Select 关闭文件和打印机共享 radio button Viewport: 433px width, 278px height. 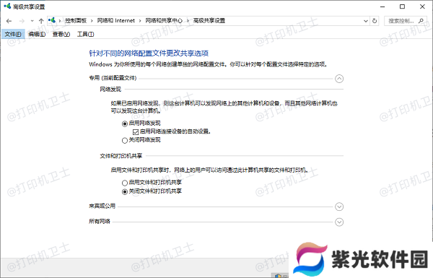coord(125,191)
